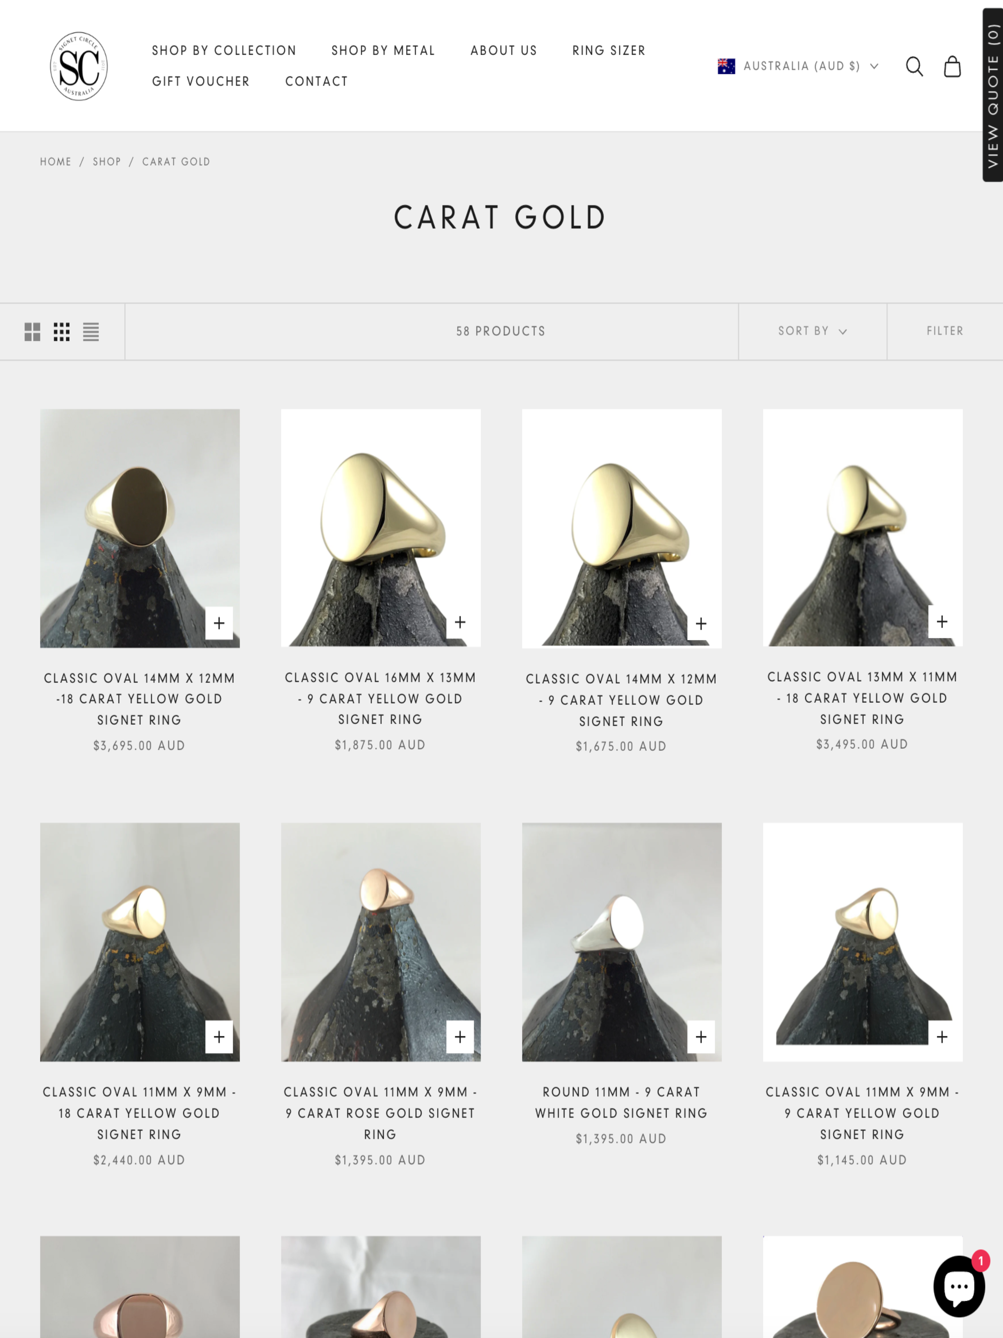Viewport: 1003px width, 1338px height.
Task: Switch to list view layout
Action: click(91, 331)
